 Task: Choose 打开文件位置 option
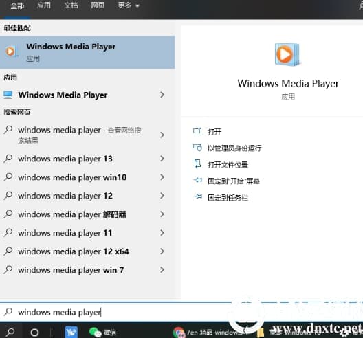[228, 165]
